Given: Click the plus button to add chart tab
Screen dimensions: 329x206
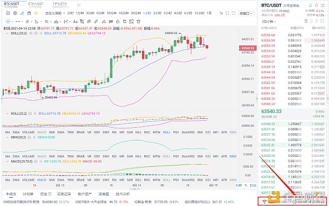Looking at the screenshot, I should pos(78,5).
